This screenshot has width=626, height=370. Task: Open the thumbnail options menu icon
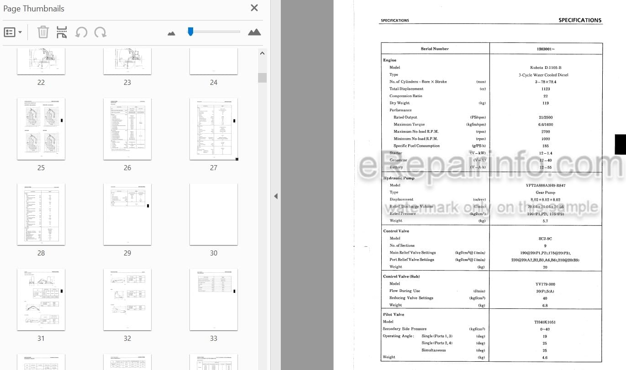[x=12, y=32]
